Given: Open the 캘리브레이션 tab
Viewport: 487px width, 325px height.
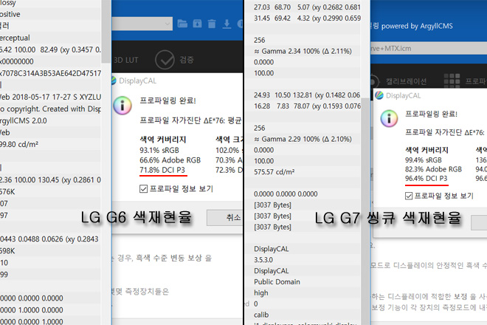Looking at the screenshot, I should coord(406,81).
